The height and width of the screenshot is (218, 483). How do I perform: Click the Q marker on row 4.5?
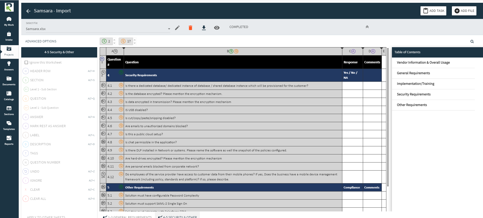click(121, 117)
